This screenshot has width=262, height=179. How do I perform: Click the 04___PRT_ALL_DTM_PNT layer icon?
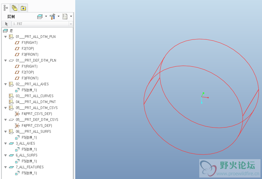(11, 102)
